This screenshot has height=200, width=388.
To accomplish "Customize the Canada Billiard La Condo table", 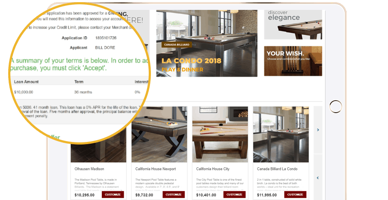I will coord(295,194).
